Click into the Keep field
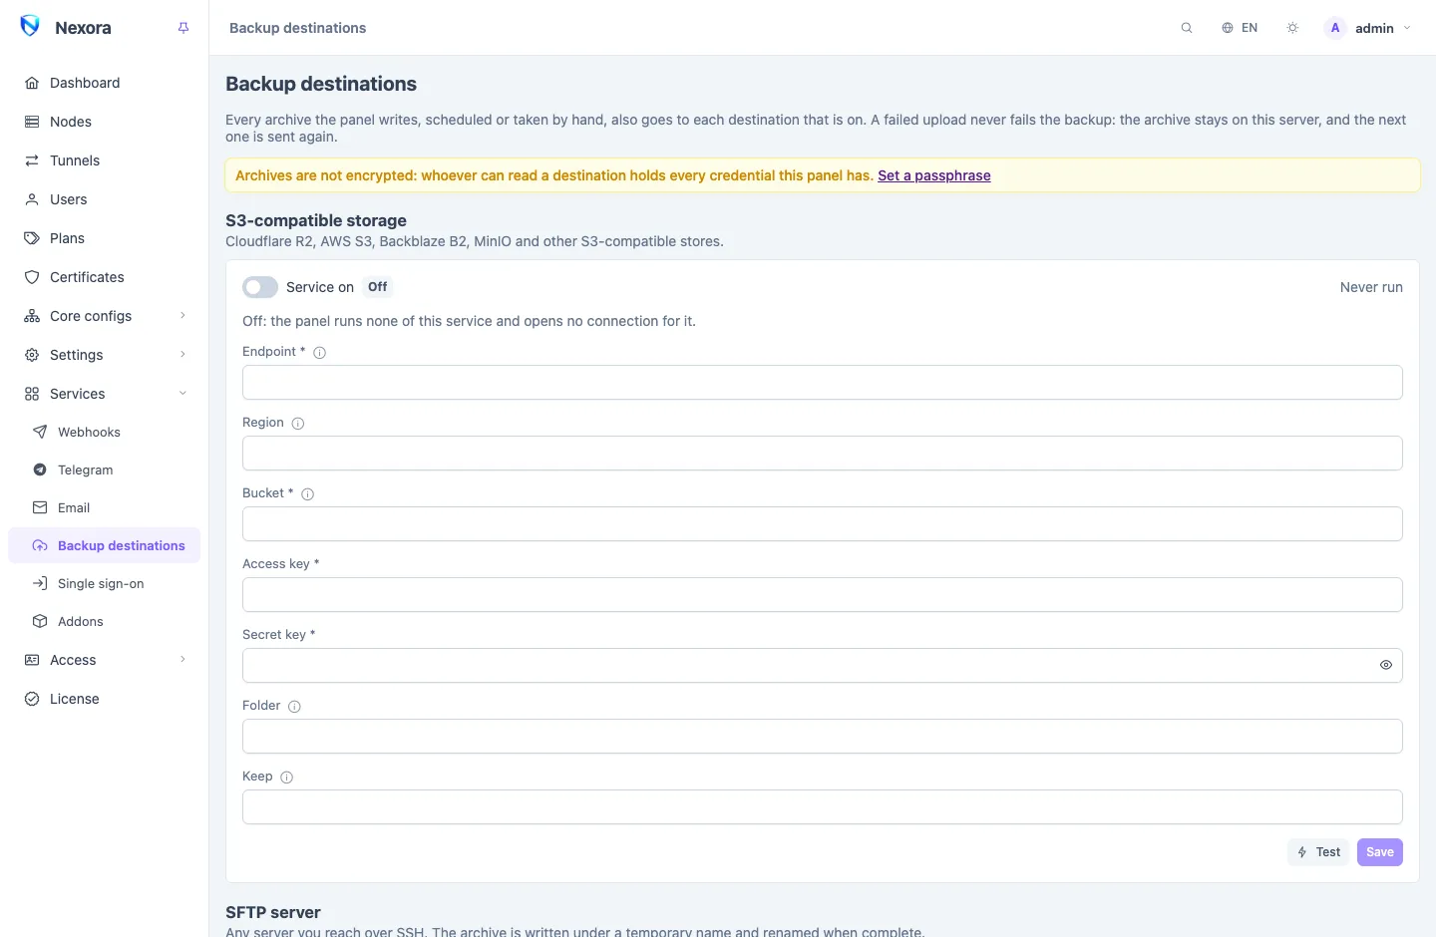 pos(823,807)
